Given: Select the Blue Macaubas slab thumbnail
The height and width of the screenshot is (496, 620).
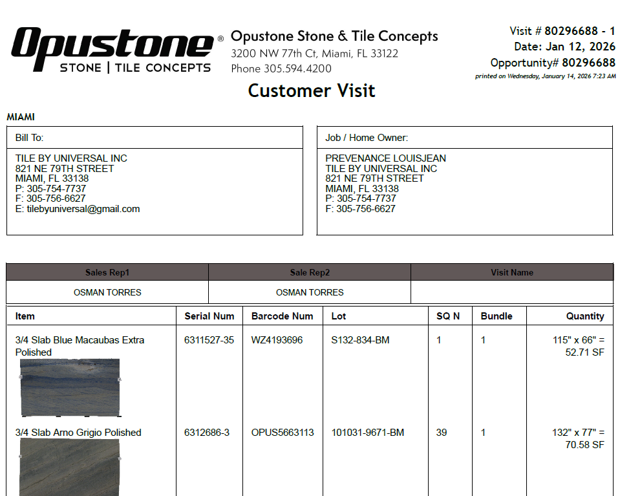Looking at the screenshot, I should click(x=70, y=387).
